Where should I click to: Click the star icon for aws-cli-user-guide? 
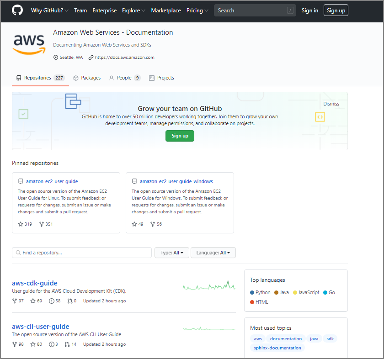[33, 344]
